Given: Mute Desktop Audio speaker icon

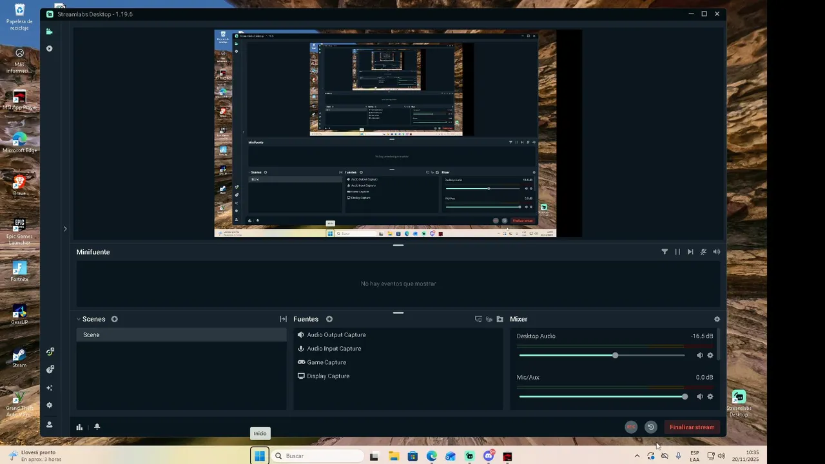Looking at the screenshot, I should tap(699, 355).
